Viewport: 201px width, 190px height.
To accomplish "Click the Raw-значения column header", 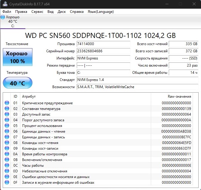I will click(179, 96).
